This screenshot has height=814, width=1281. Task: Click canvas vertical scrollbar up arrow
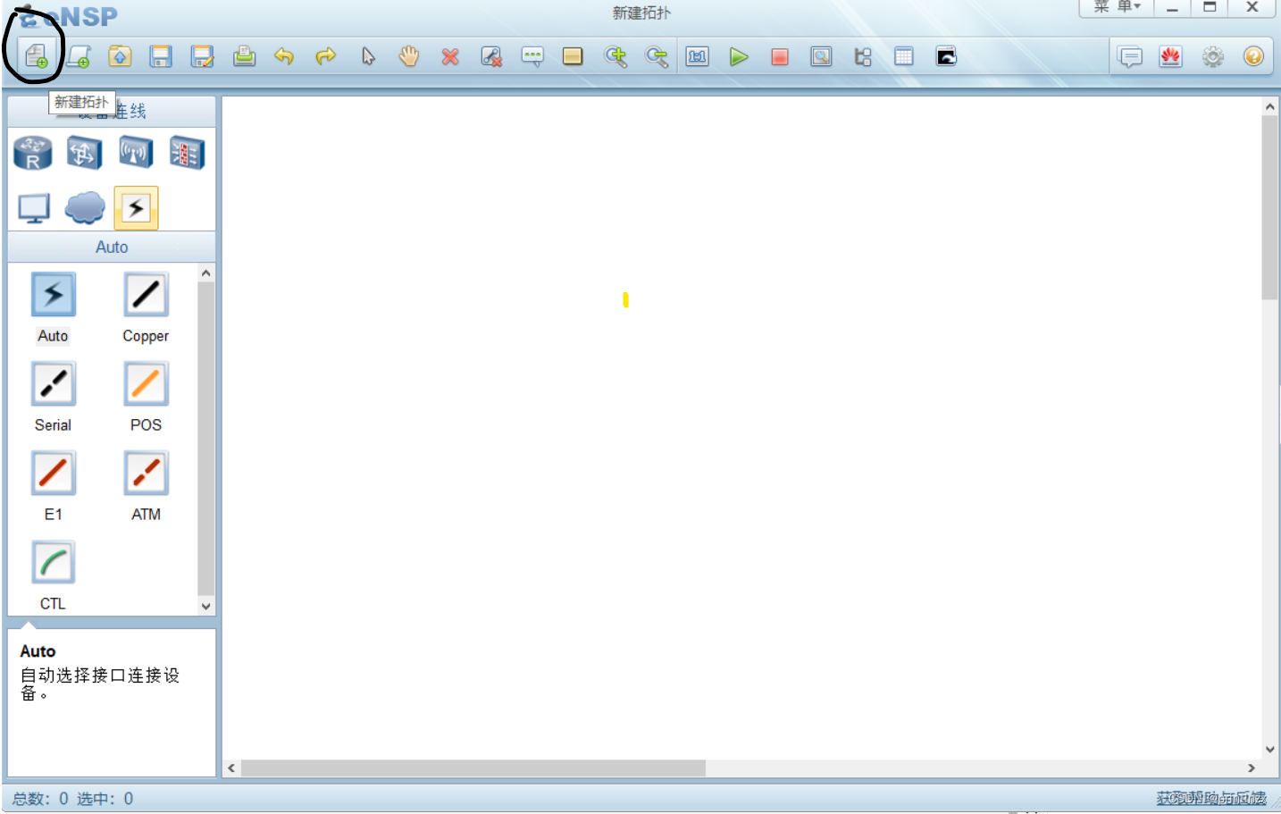pos(1270,107)
